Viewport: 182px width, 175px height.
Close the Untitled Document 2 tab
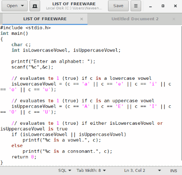point(174,19)
